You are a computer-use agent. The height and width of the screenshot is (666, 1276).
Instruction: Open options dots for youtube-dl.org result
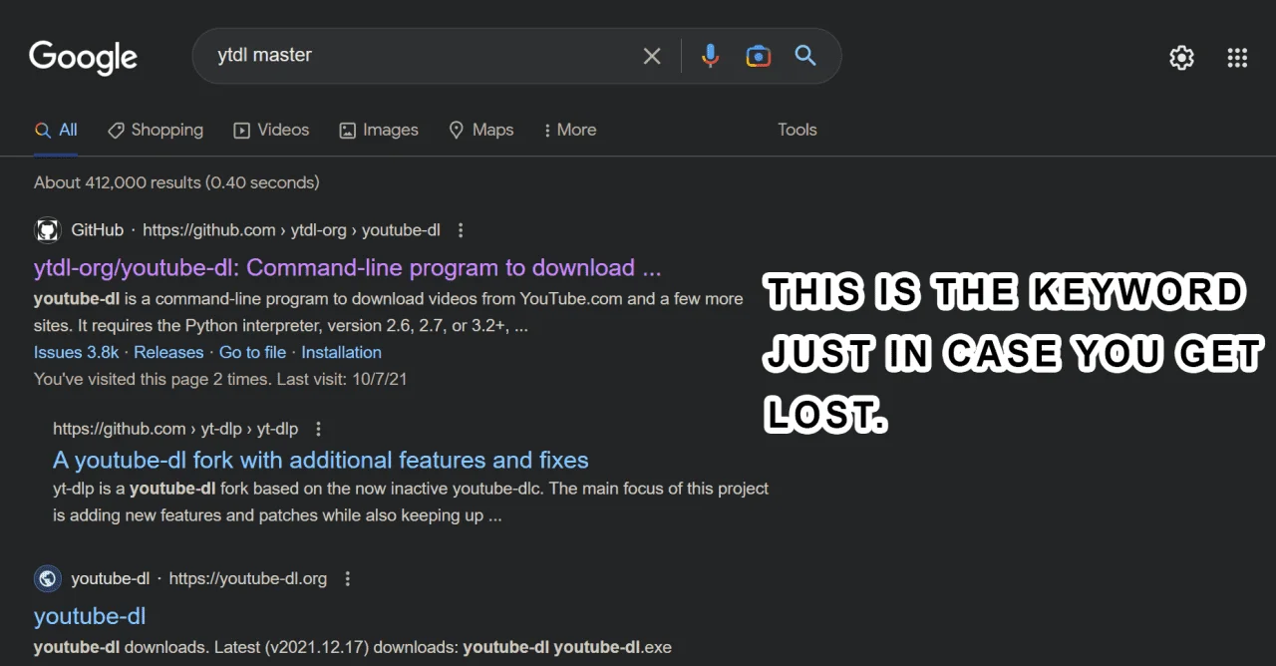click(348, 578)
